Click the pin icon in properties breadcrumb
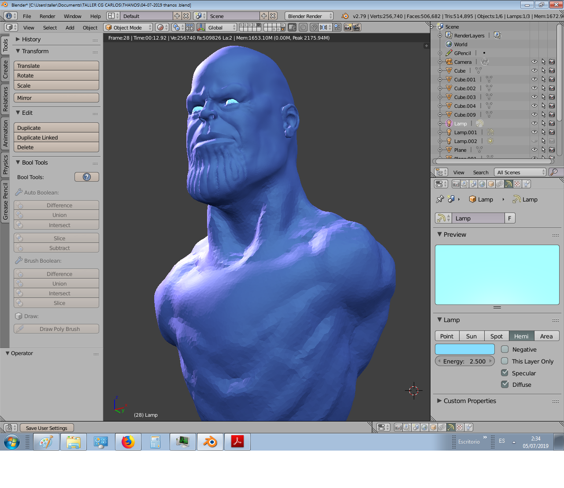The height and width of the screenshot is (488, 564). (x=440, y=199)
